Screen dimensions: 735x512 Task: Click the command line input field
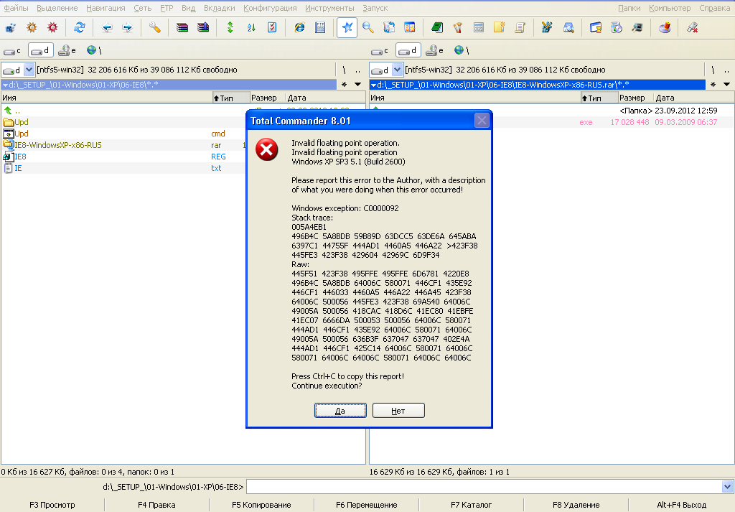point(482,487)
